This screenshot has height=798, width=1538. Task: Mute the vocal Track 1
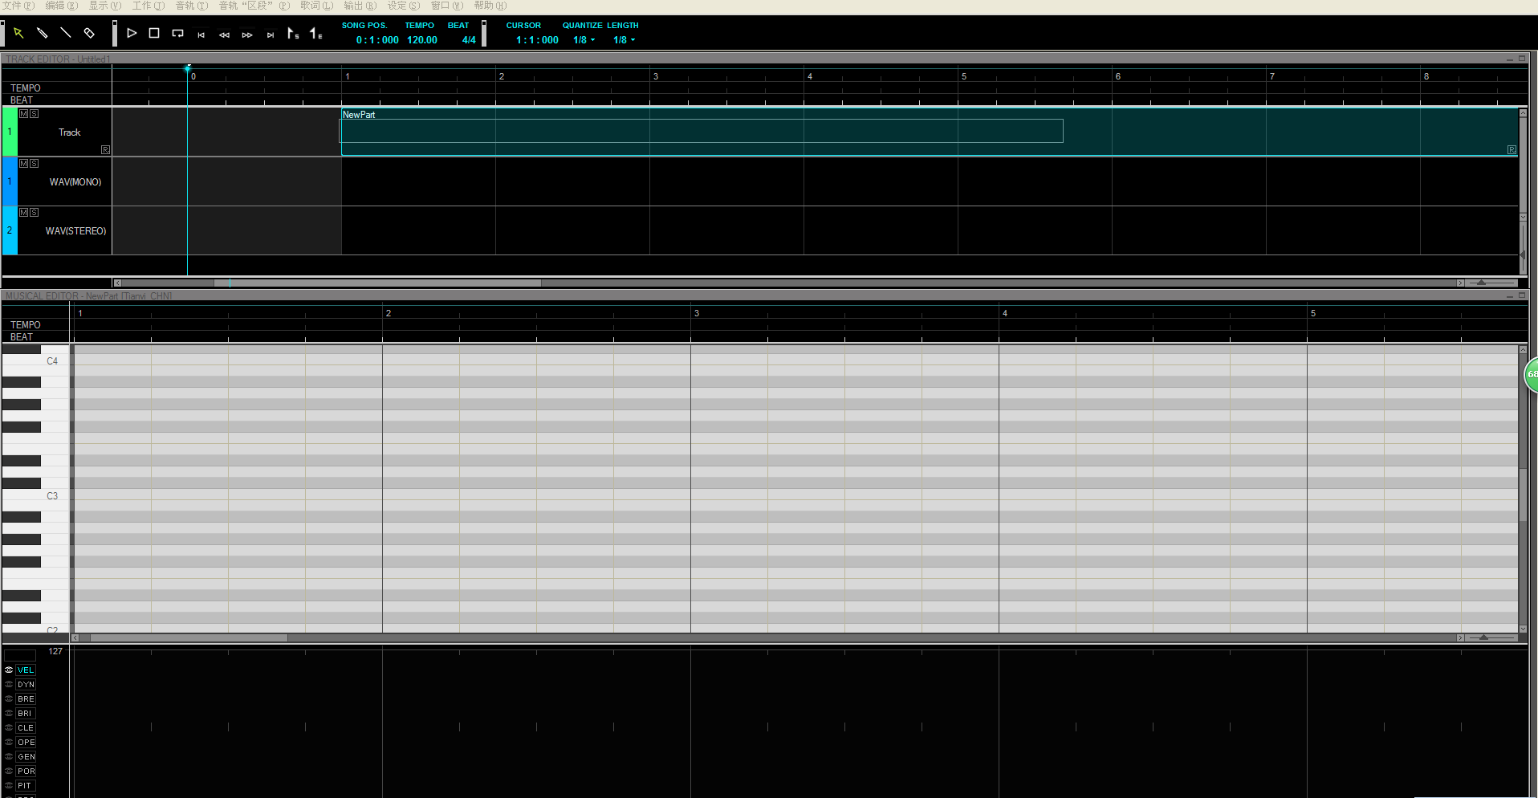(x=23, y=114)
